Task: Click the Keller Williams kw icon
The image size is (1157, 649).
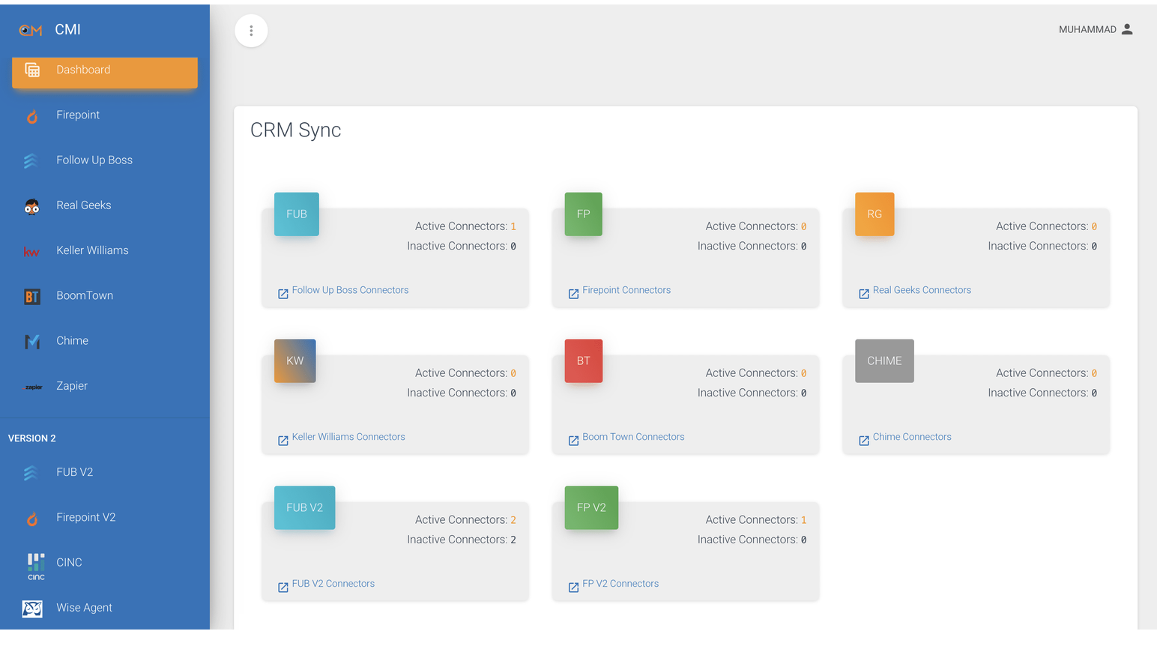Action: point(31,252)
